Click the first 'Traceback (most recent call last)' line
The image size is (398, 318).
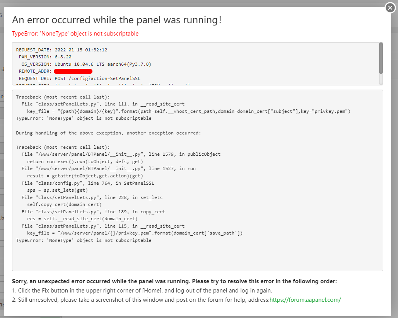[63, 97]
